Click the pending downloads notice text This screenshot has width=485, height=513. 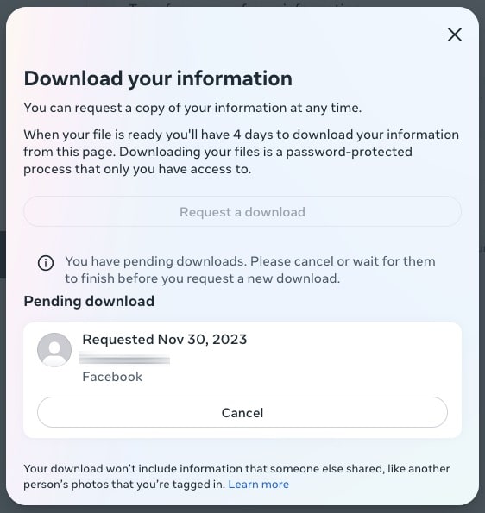click(x=250, y=270)
